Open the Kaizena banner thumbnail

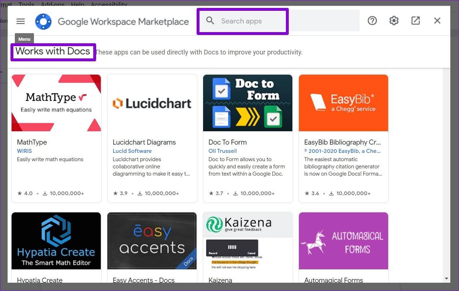(248, 241)
